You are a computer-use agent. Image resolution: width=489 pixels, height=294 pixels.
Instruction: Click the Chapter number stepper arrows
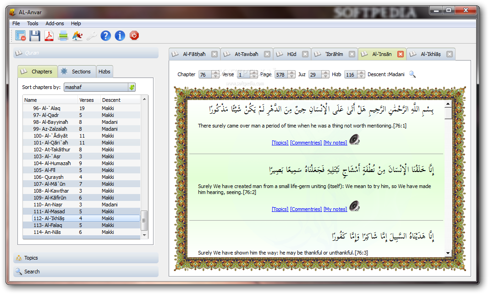(x=215, y=74)
